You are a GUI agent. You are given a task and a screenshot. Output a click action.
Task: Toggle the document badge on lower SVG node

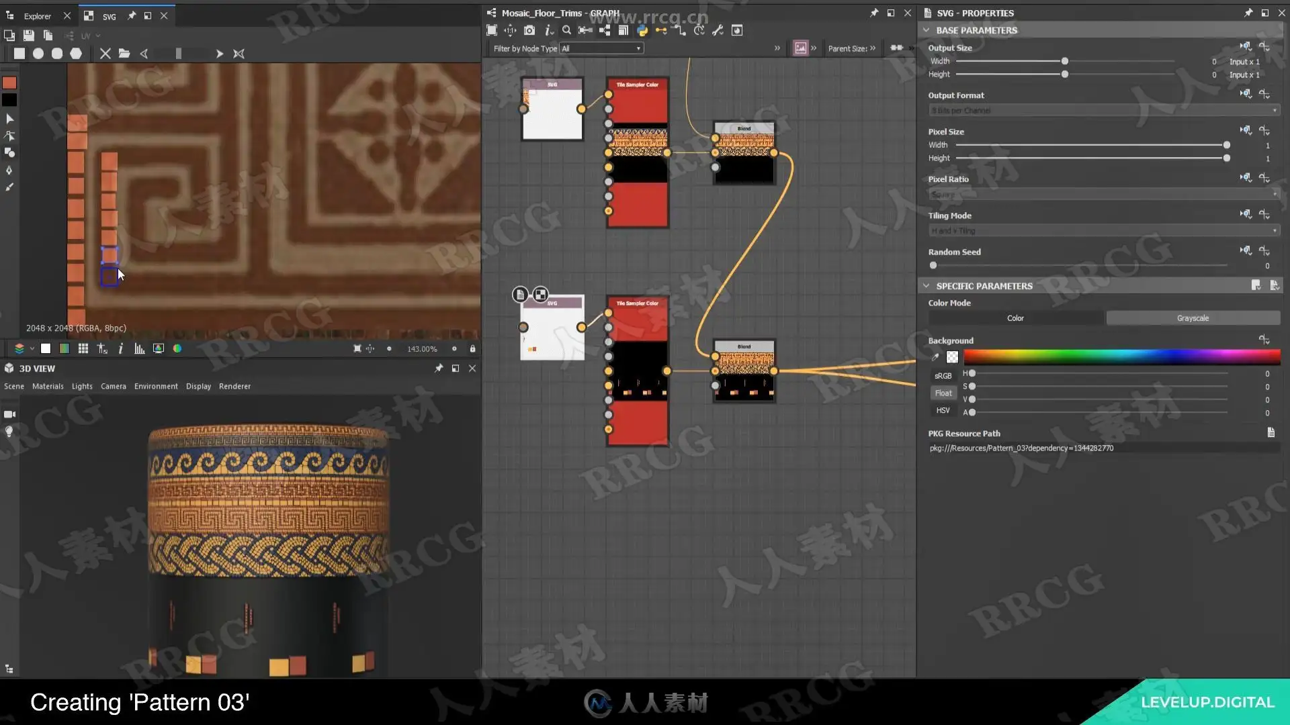(520, 295)
